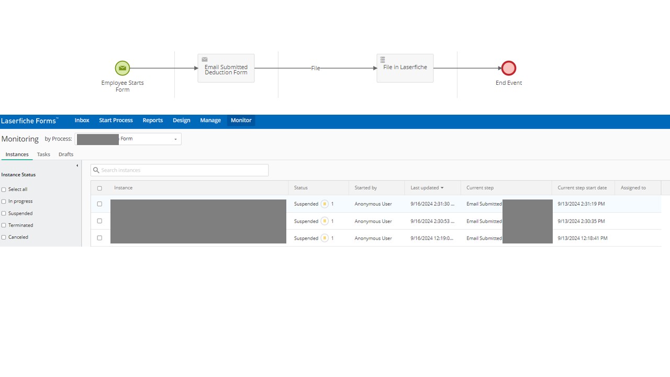670x377 pixels.
Task: Open the Drafts tab
Action: tap(66, 154)
